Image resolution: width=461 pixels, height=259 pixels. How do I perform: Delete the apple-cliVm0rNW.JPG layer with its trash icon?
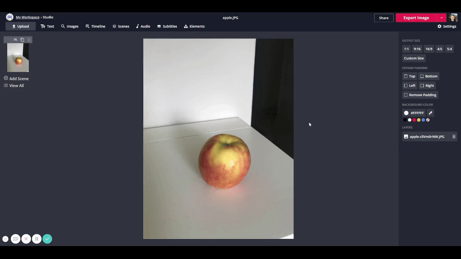tap(454, 137)
